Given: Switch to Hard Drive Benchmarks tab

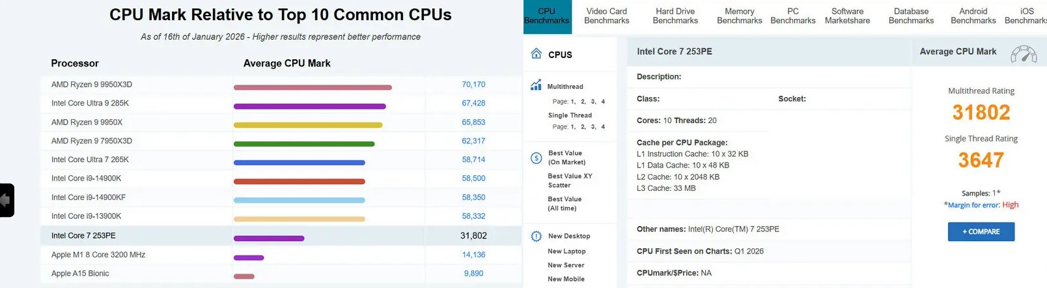Looking at the screenshot, I should click(x=675, y=16).
